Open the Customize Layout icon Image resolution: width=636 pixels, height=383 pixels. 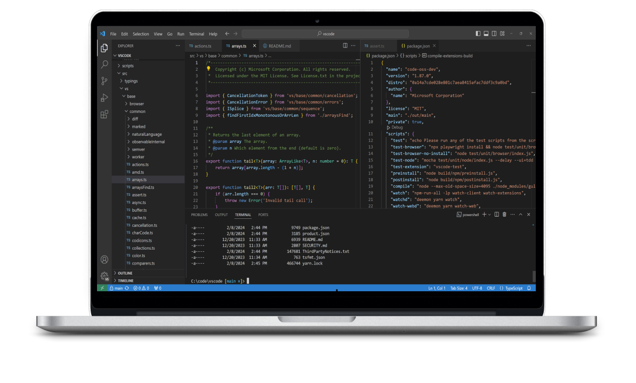[502, 34]
